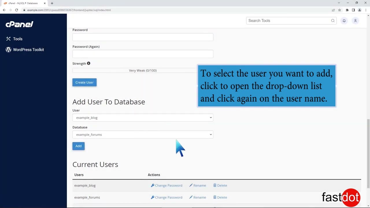
Task: Expand the User drop-down list
Action: pos(143,118)
